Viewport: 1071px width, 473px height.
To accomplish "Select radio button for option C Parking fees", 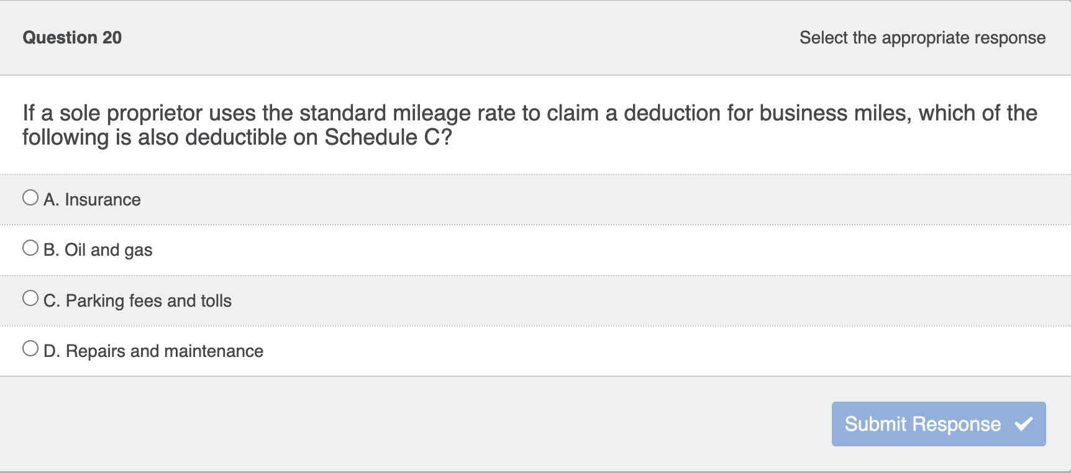I will [30, 298].
